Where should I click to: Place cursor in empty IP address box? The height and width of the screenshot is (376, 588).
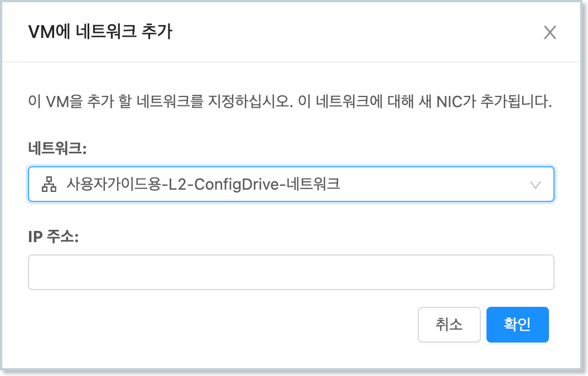pyautogui.click(x=290, y=272)
